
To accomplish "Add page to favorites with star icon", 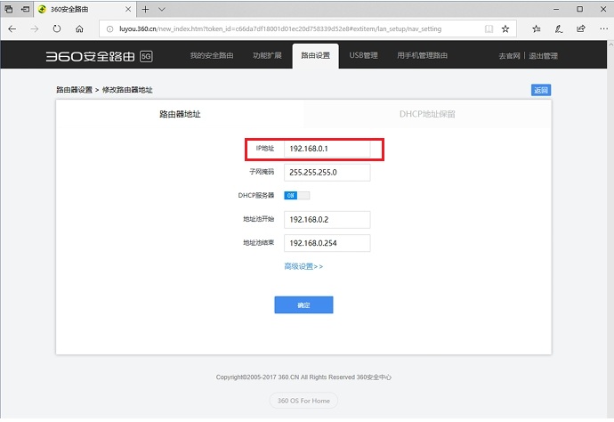I will [505, 28].
